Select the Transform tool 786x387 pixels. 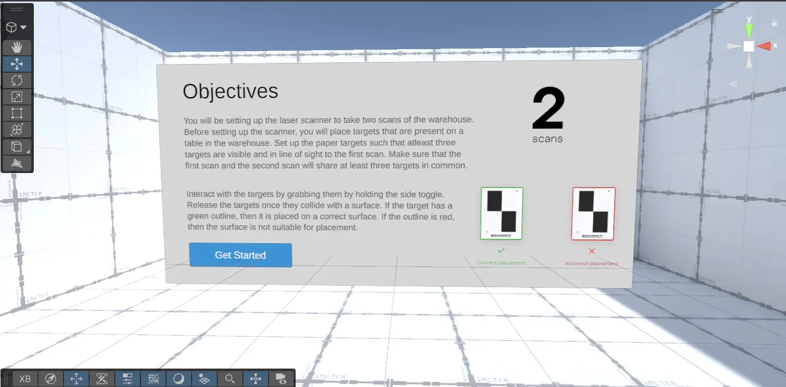(x=17, y=130)
